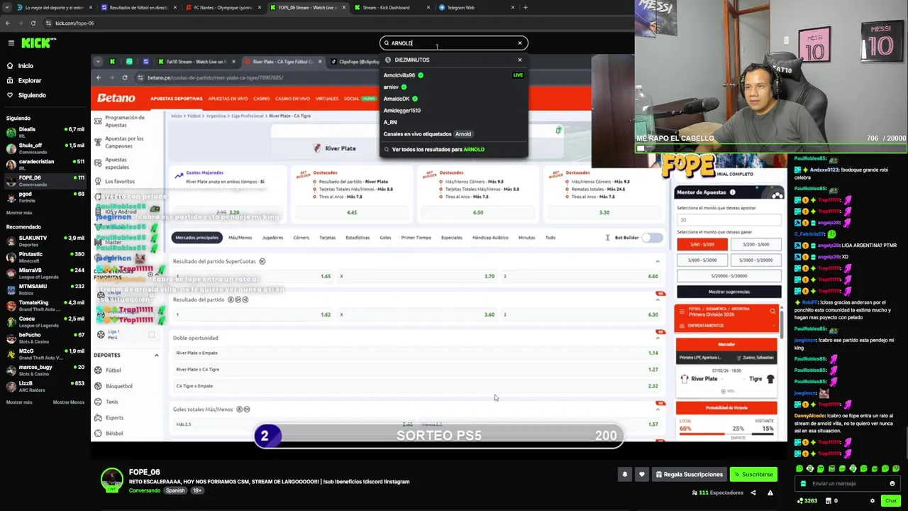Show more followed channels
This screenshot has width=908, height=511.
coord(19,213)
